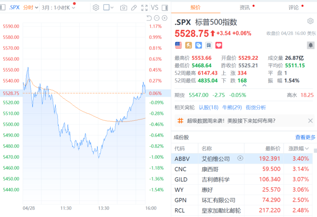Switch to the 资讯 tab
The width and height of the screenshot is (317, 217).
point(244,8)
